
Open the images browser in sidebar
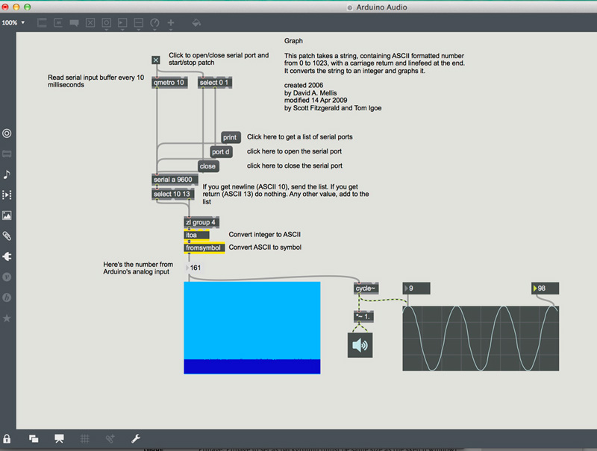[x=7, y=215]
